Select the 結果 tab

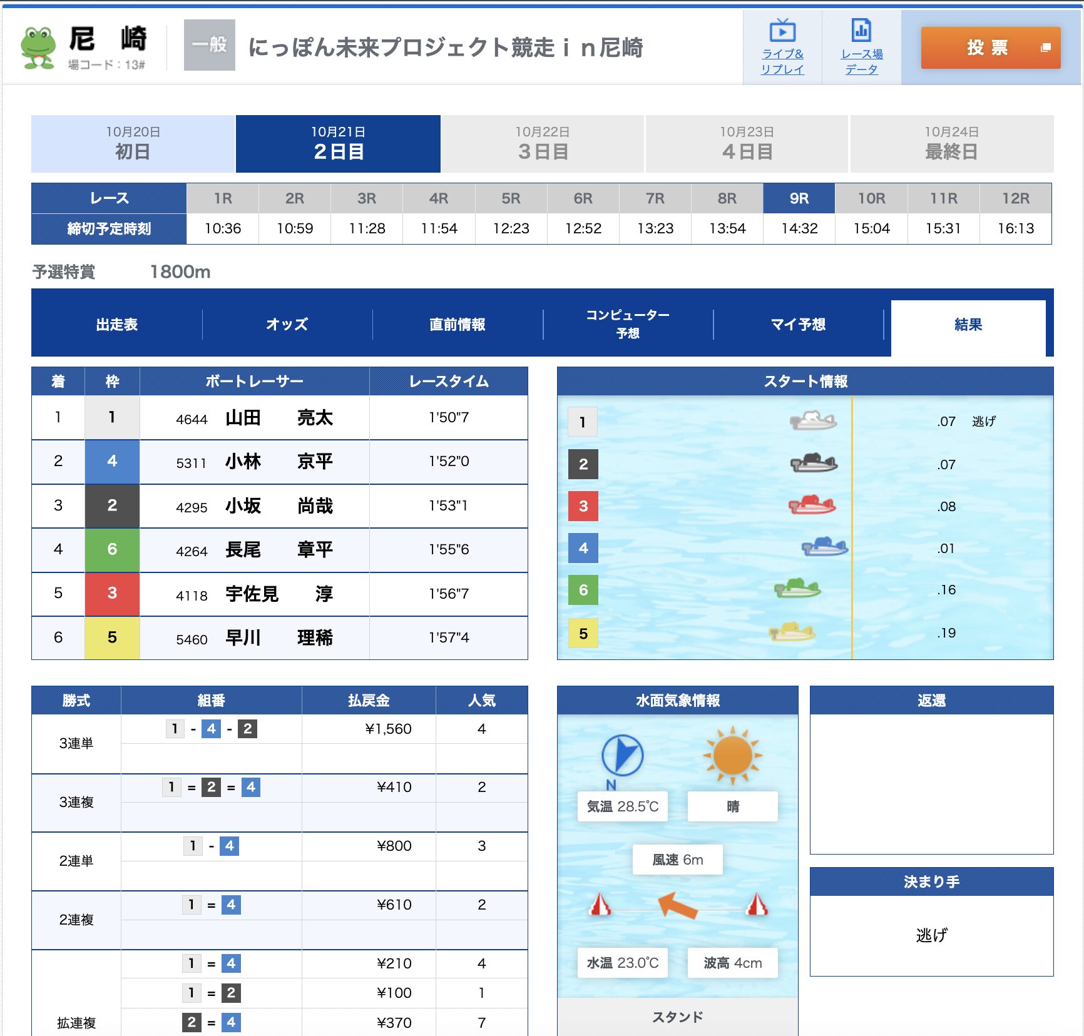pyautogui.click(x=968, y=325)
